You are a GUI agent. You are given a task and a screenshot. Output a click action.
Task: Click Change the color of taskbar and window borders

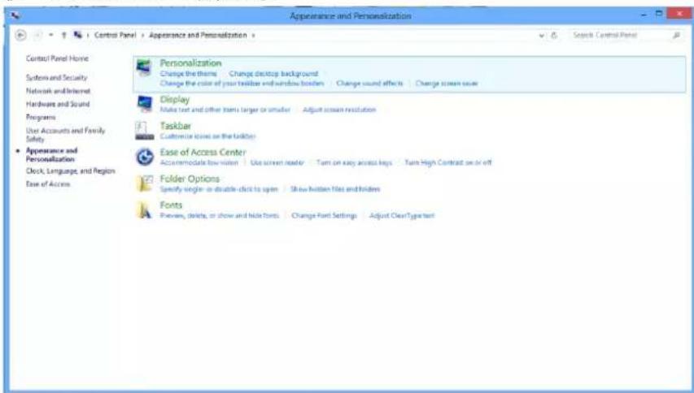[242, 83]
